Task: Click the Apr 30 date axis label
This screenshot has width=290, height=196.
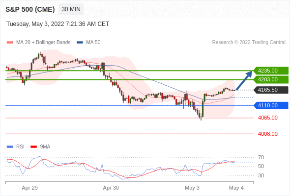Action: pos(111,188)
